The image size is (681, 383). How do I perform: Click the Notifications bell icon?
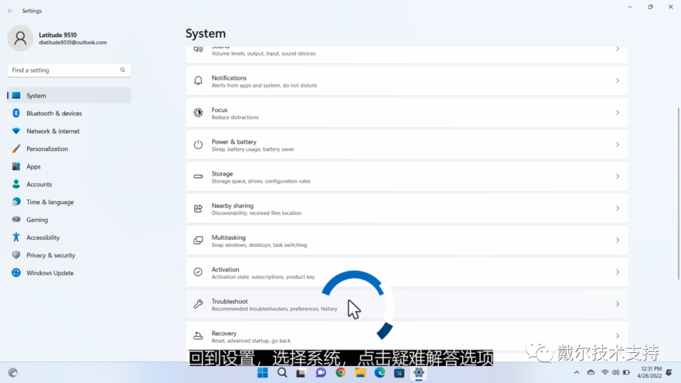tap(198, 81)
